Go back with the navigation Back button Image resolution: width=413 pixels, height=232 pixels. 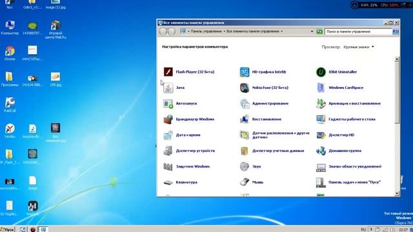(163, 32)
